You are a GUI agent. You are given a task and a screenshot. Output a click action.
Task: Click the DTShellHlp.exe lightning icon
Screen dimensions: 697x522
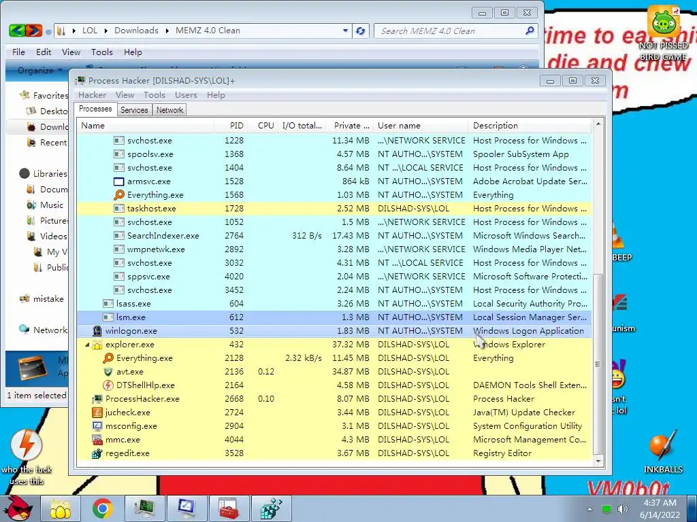[108, 385]
